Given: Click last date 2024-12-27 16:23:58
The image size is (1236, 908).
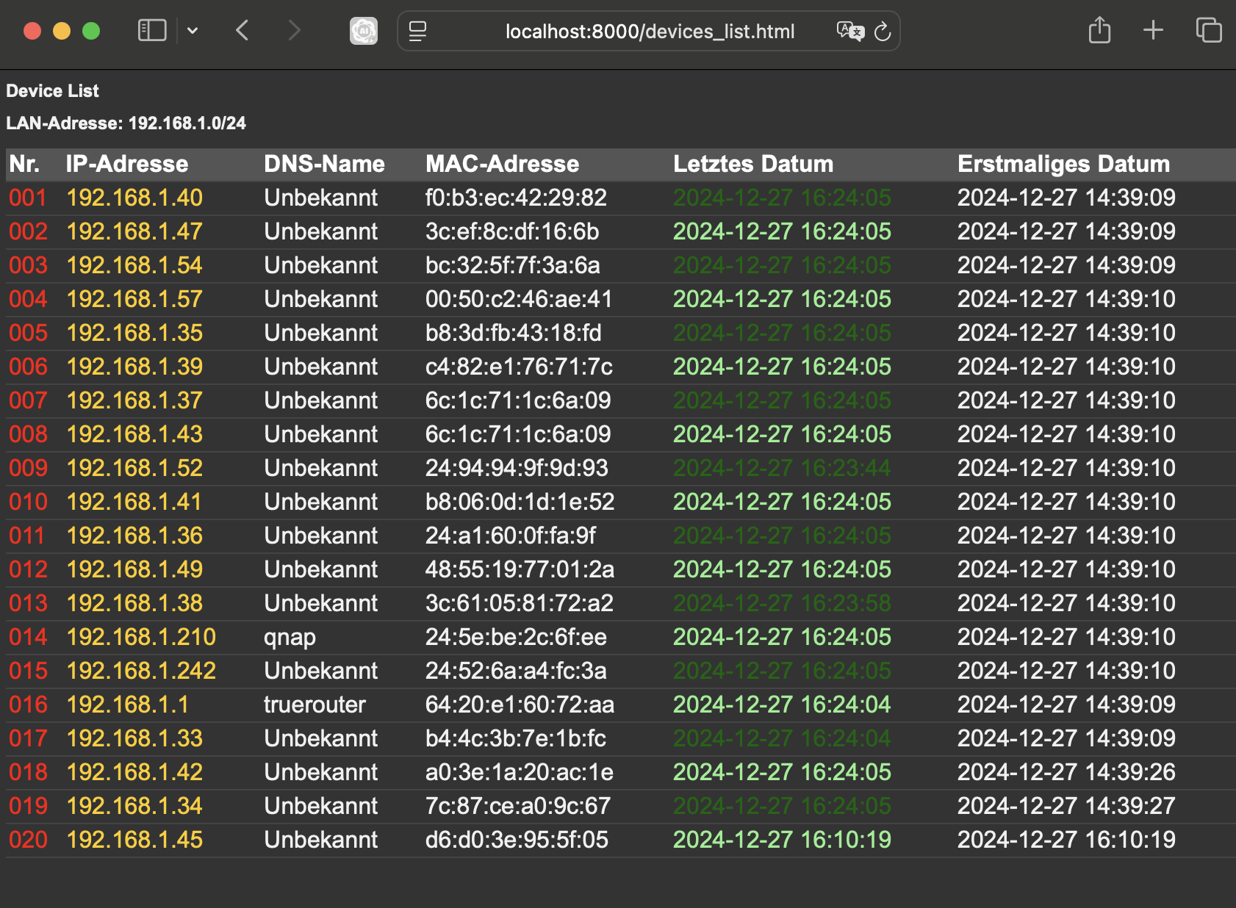Looking at the screenshot, I should coord(782,603).
